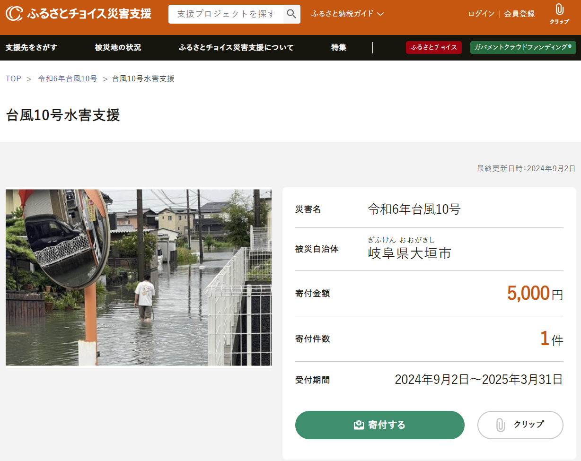
Task: Click the ログイン link
Action: tap(481, 14)
